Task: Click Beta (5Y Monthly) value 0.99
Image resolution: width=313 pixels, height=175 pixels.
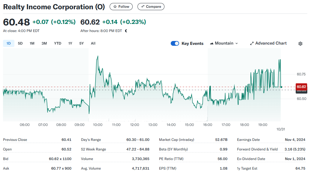Action: click(223, 149)
